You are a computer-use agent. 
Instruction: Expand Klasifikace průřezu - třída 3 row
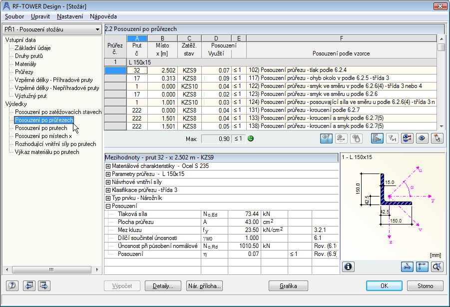point(108,190)
